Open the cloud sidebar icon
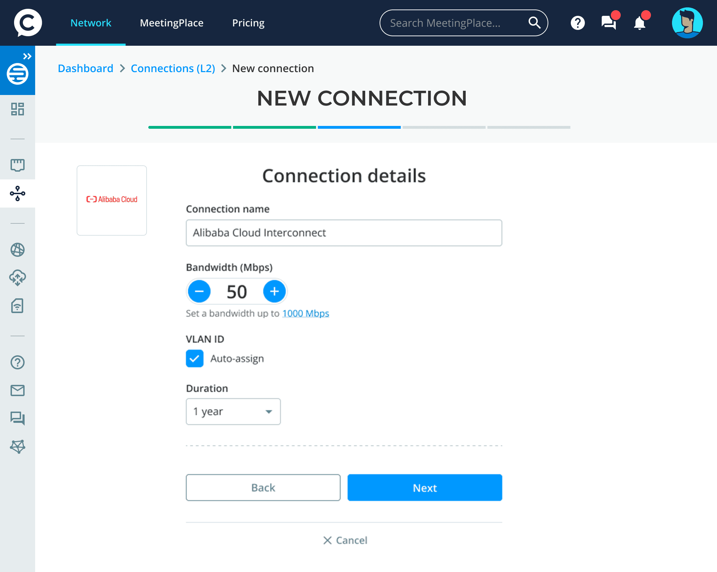717x572 pixels. coord(17,278)
